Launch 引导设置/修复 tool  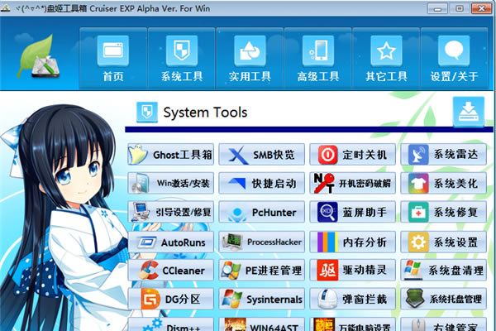[x=171, y=212]
